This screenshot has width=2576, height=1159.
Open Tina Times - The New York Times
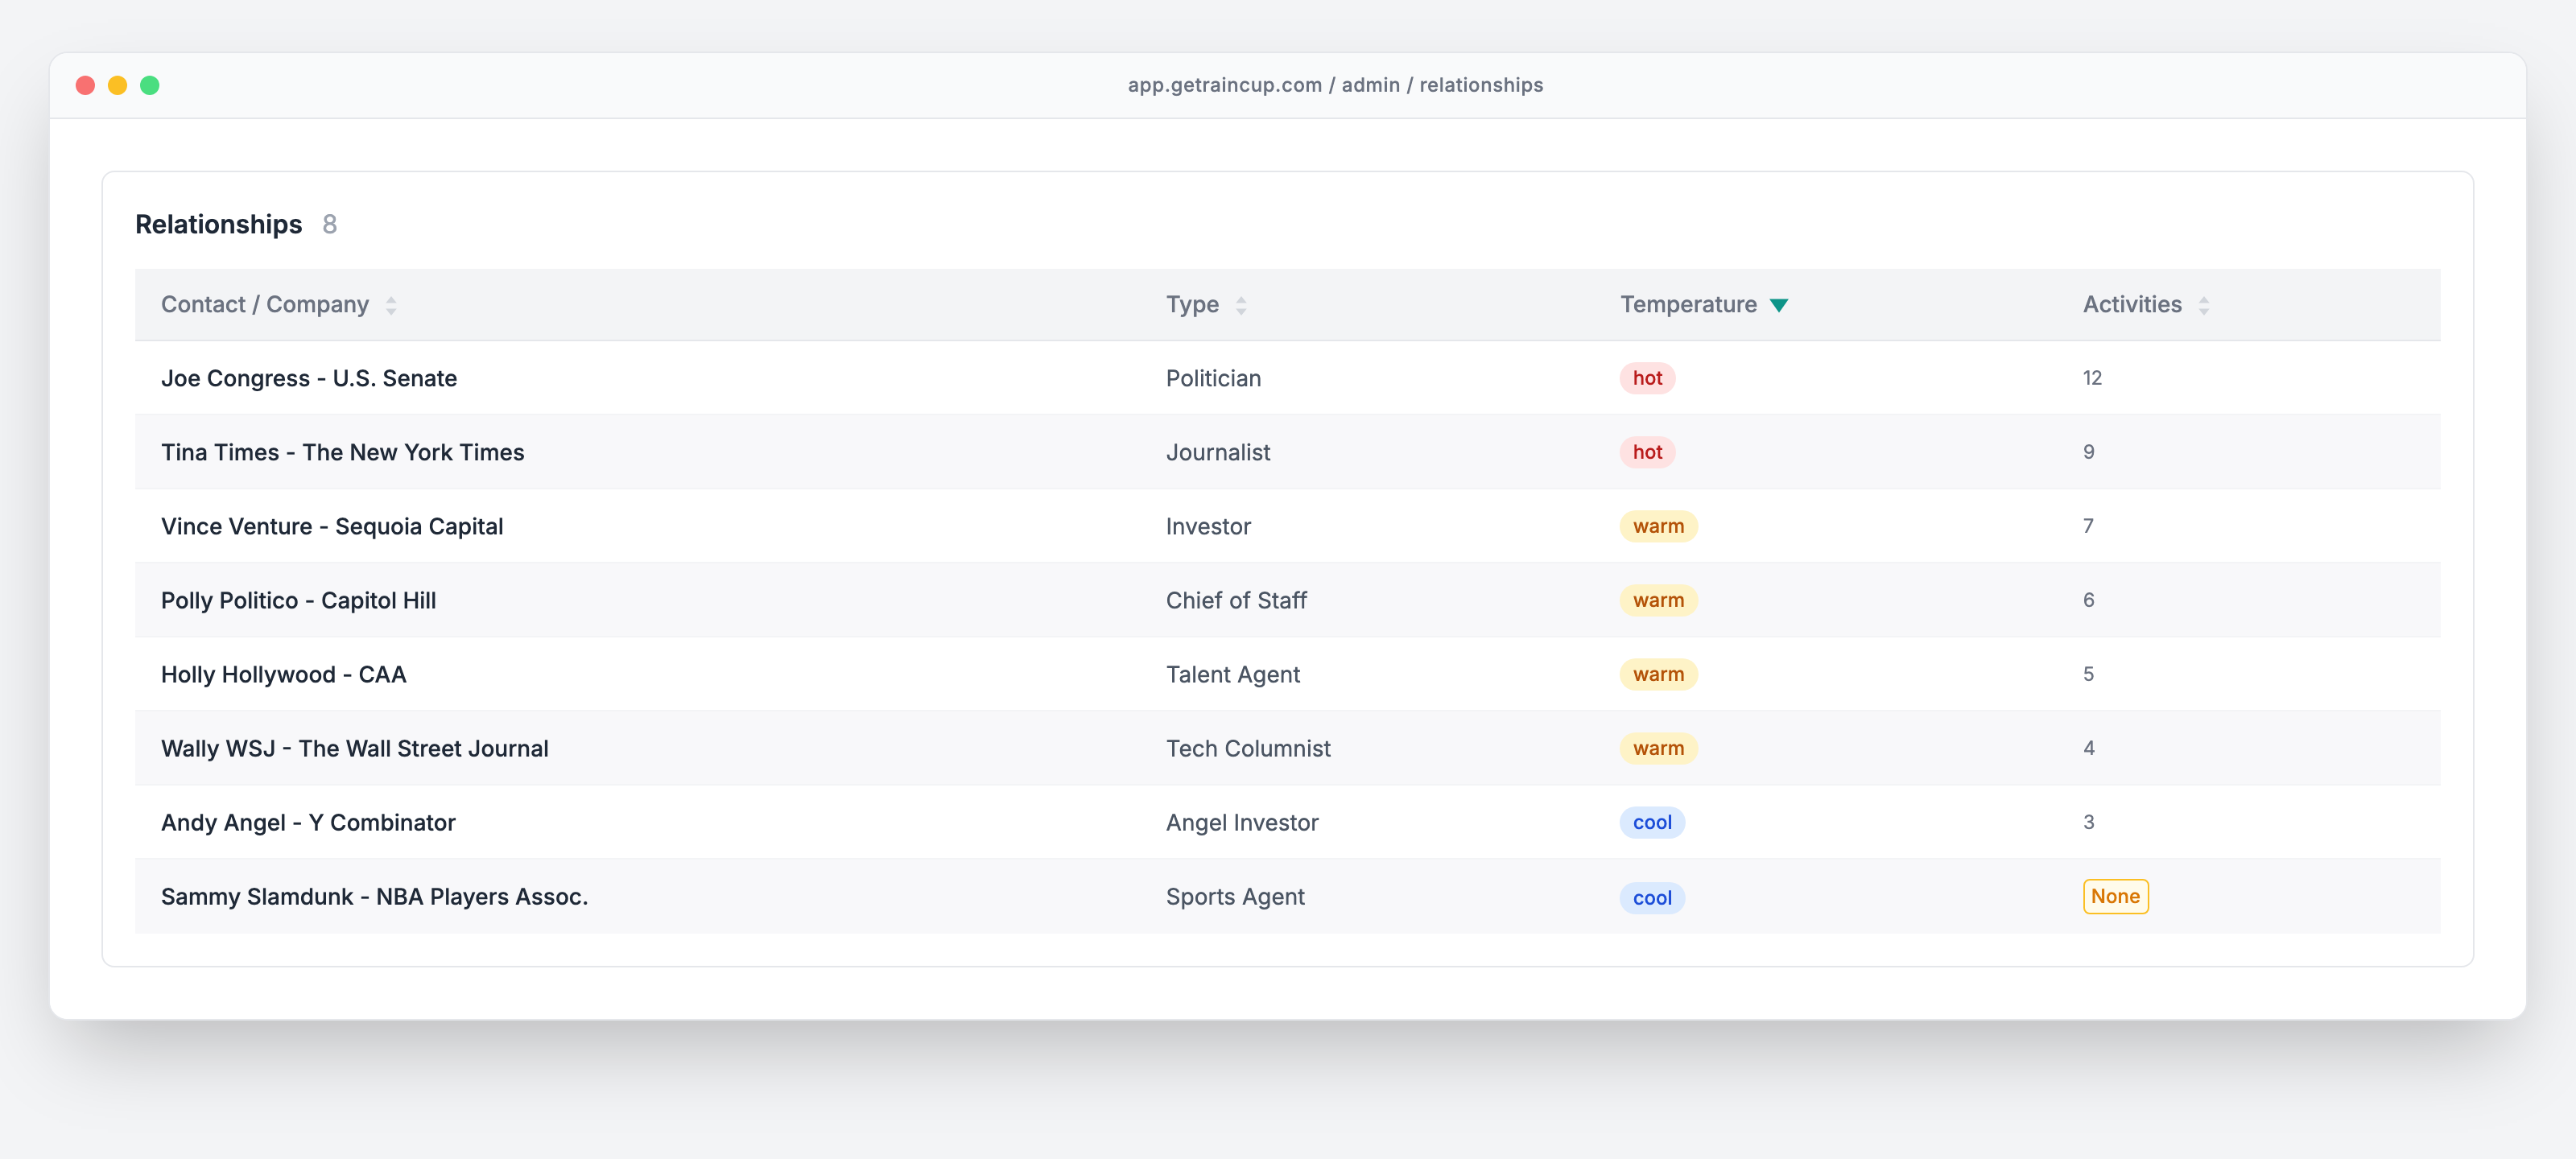342,452
